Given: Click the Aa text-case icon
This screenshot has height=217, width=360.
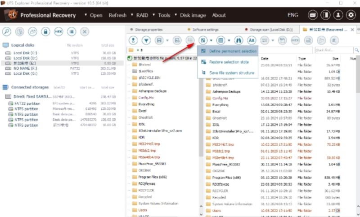Looking at the screenshot, I should [252, 40].
